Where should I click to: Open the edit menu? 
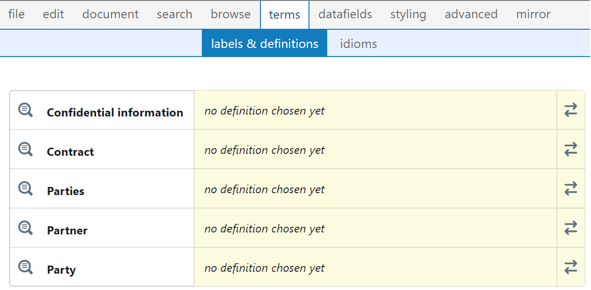pyautogui.click(x=53, y=14)
